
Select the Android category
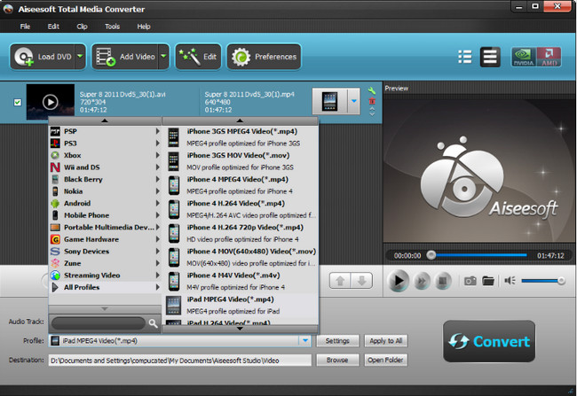click(106, 203)
